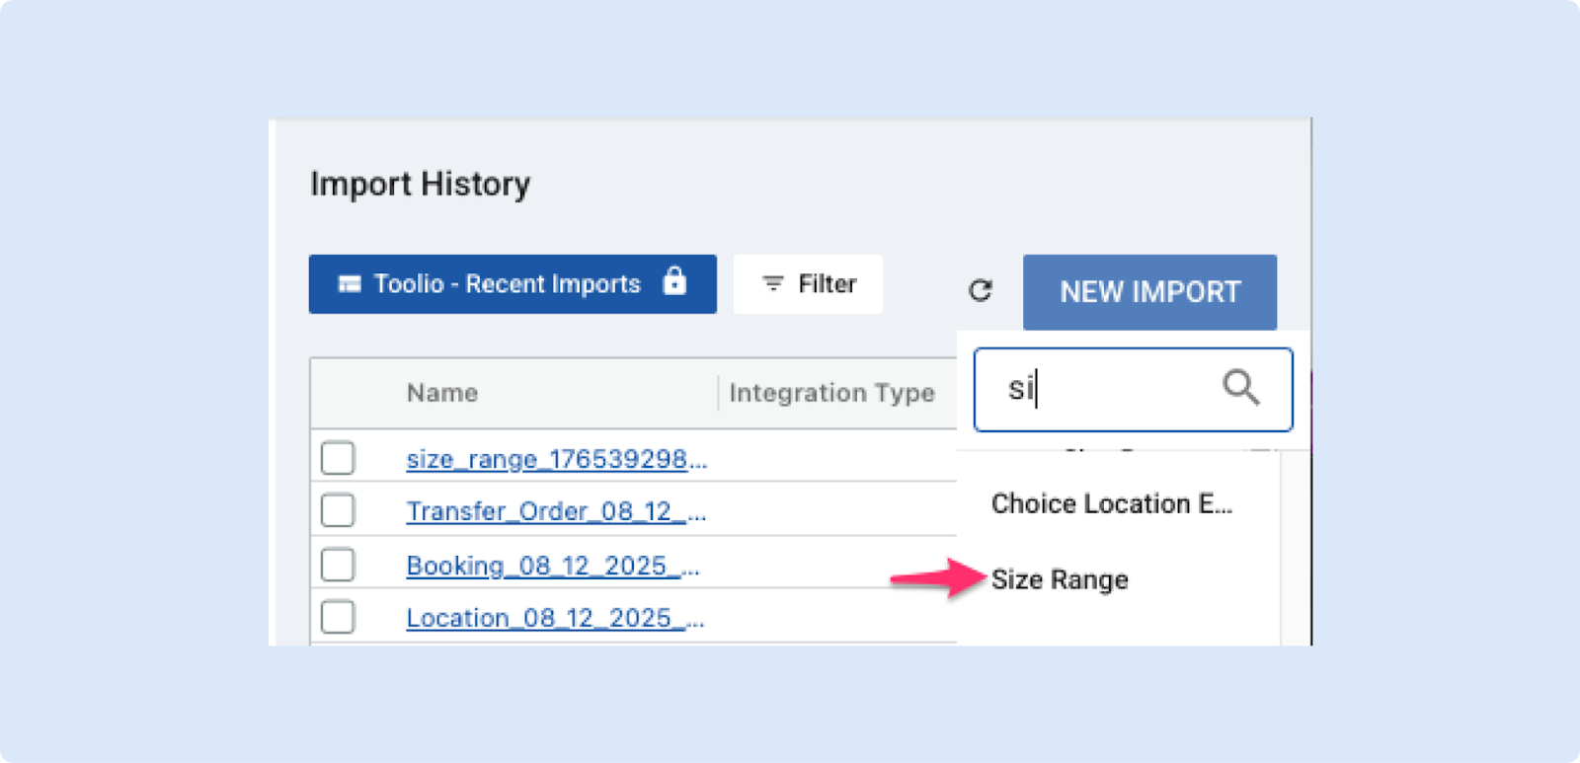Tick the checkbox for the Location_08_12_2025 row

pos(338,617)
